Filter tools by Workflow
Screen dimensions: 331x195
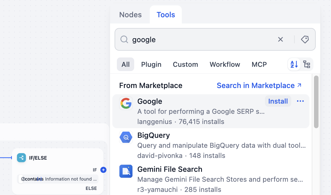[x=225, y=64]
